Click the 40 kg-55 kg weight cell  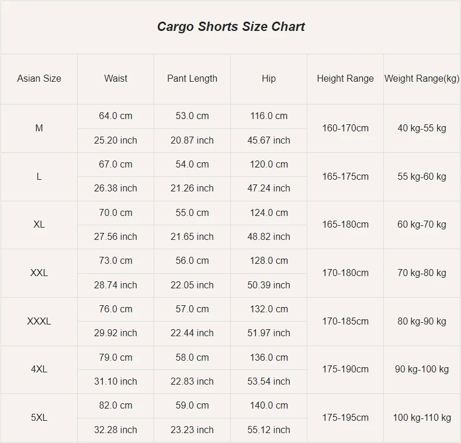click(422, 128)
